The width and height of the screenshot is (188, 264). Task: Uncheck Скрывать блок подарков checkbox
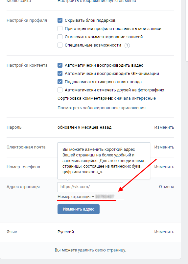tap(60, 20)
